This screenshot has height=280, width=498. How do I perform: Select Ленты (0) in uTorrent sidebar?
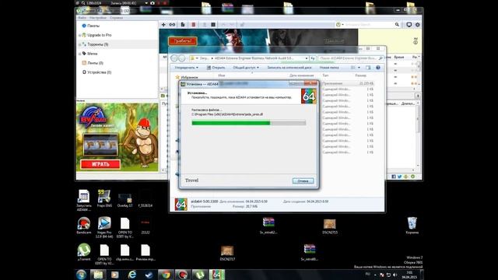click(x=95, y=63)
